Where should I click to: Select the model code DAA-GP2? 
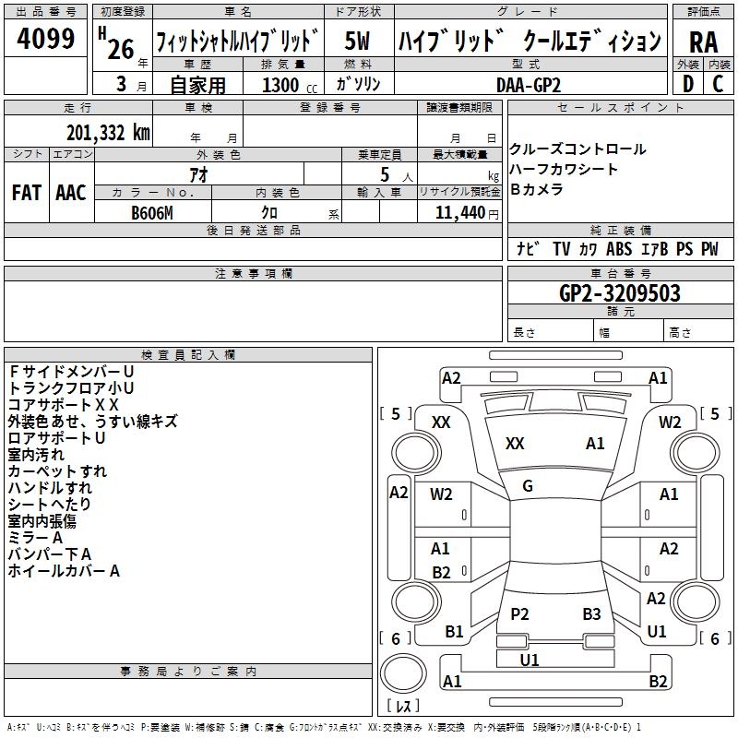pyautogui.click(x=528, y=84)
